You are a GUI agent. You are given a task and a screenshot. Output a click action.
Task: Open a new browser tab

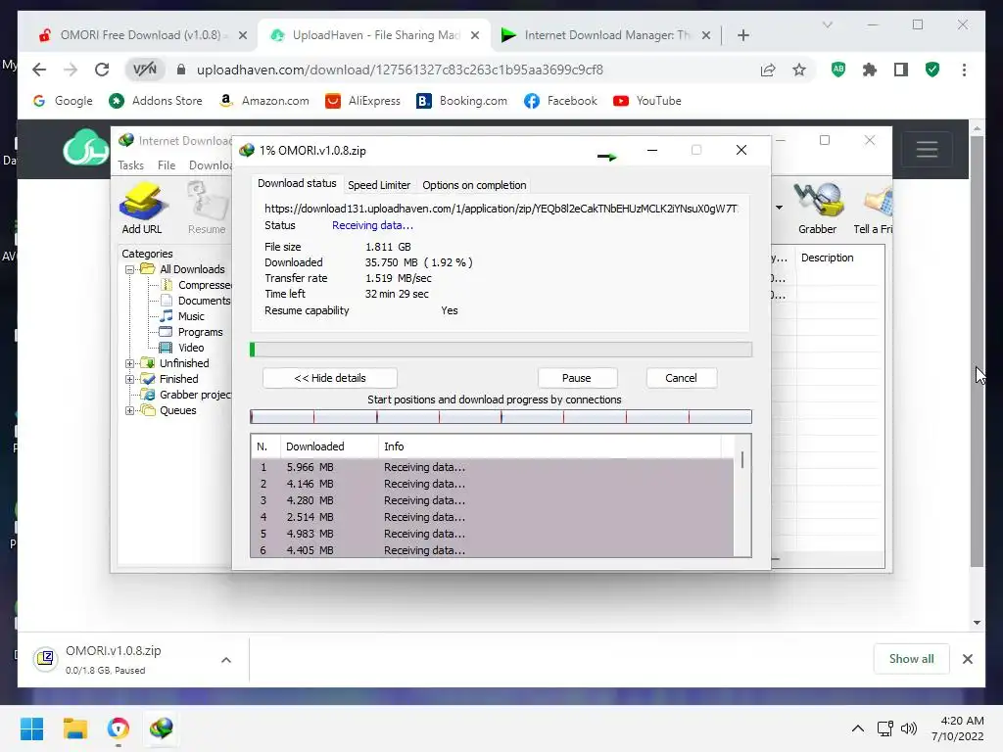tap(742, 35)
